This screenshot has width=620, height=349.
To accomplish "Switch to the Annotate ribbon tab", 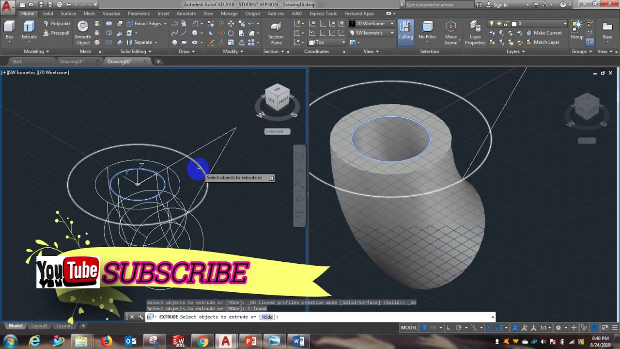I will click(186, 14).
